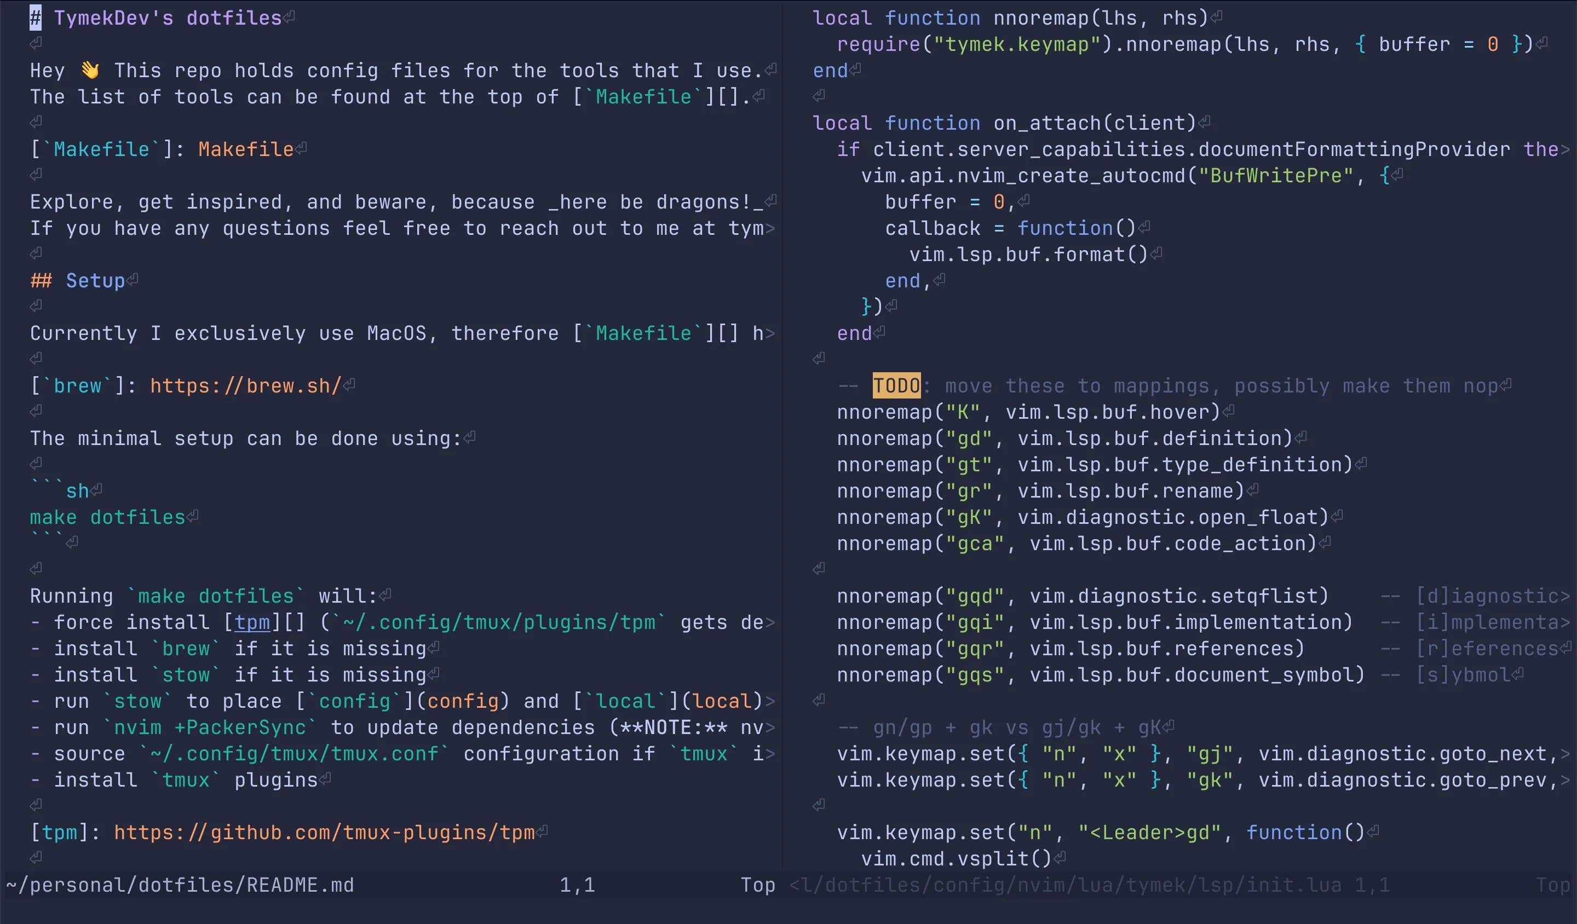Click the 'local function on_attach(client)' line
Screen dimensions: 1577x924
1004,123
